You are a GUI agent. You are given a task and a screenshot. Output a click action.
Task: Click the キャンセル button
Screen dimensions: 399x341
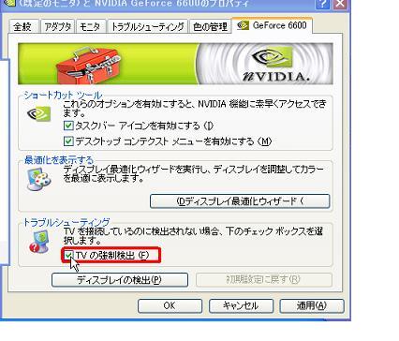[241, 305]
